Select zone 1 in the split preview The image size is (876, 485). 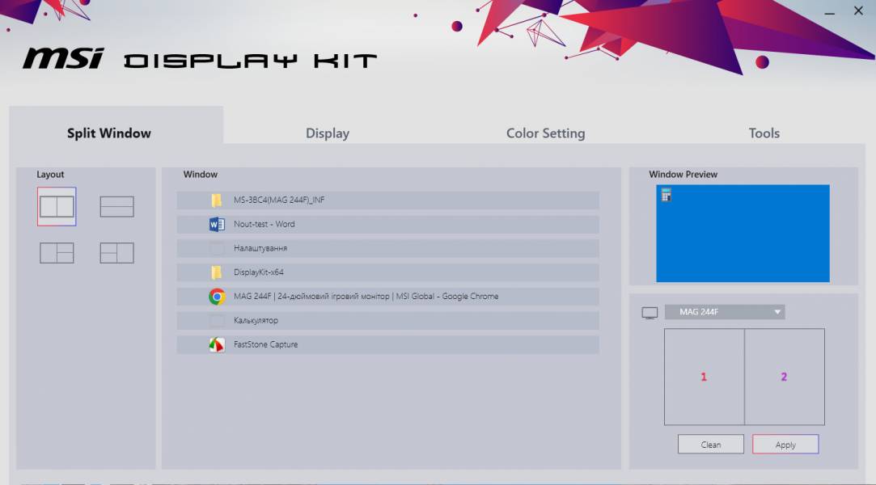704,377
